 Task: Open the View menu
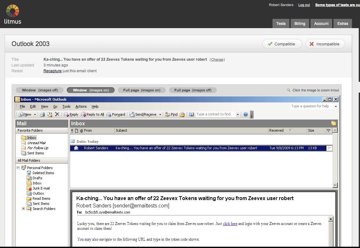(x=44, y=106)
